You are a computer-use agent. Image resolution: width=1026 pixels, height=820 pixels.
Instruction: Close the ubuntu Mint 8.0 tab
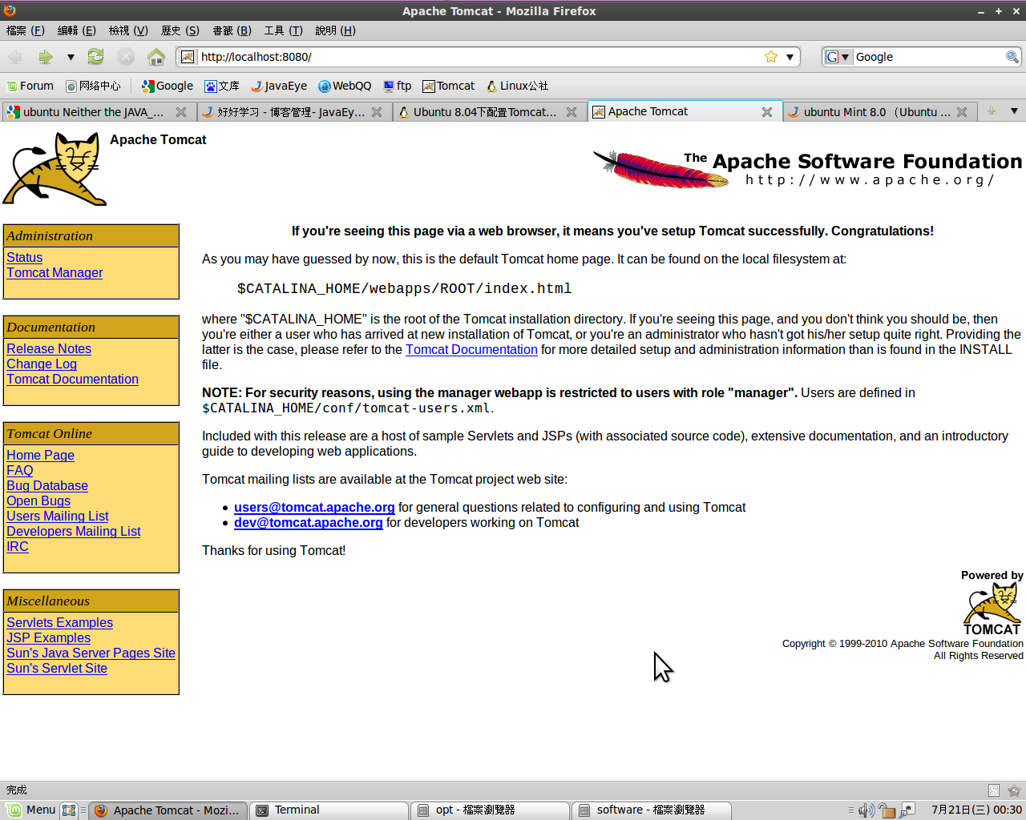pyautogui.click(x=962, y=112)
